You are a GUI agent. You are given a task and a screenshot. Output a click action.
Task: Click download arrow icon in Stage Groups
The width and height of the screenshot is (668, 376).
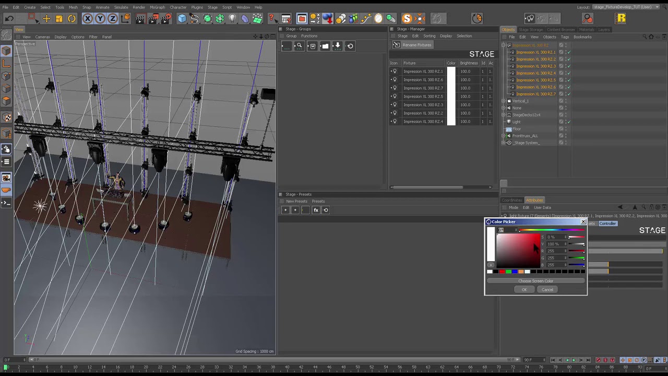(x=337, y=46)
